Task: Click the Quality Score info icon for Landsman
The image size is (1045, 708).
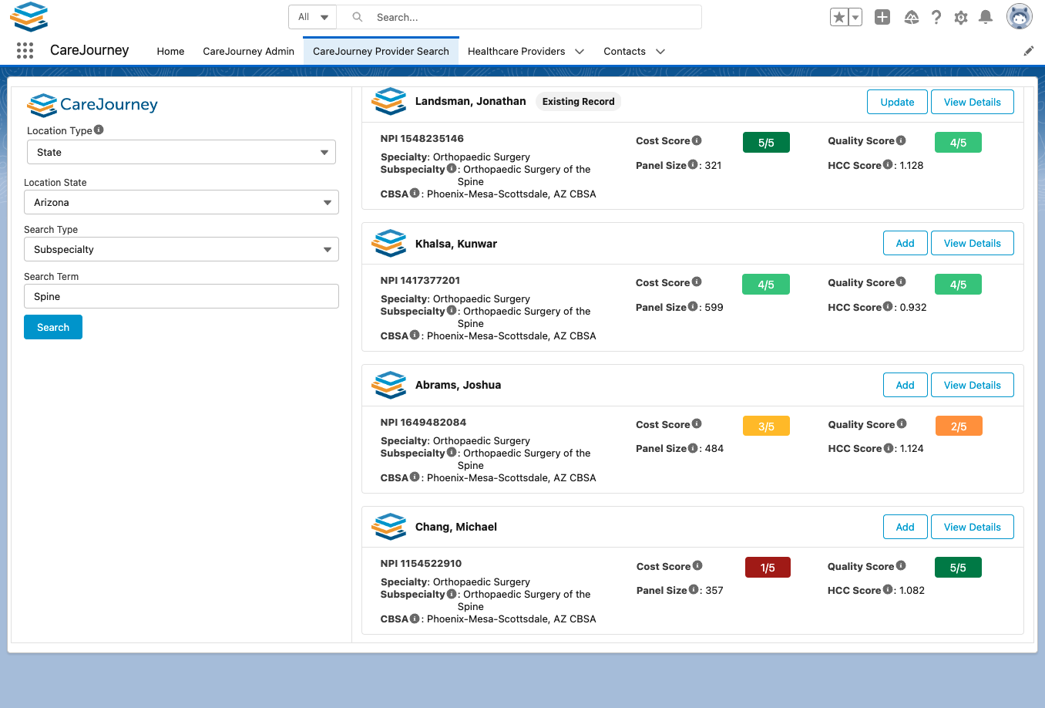Action: pyautogui.click(x=901, y=140)
